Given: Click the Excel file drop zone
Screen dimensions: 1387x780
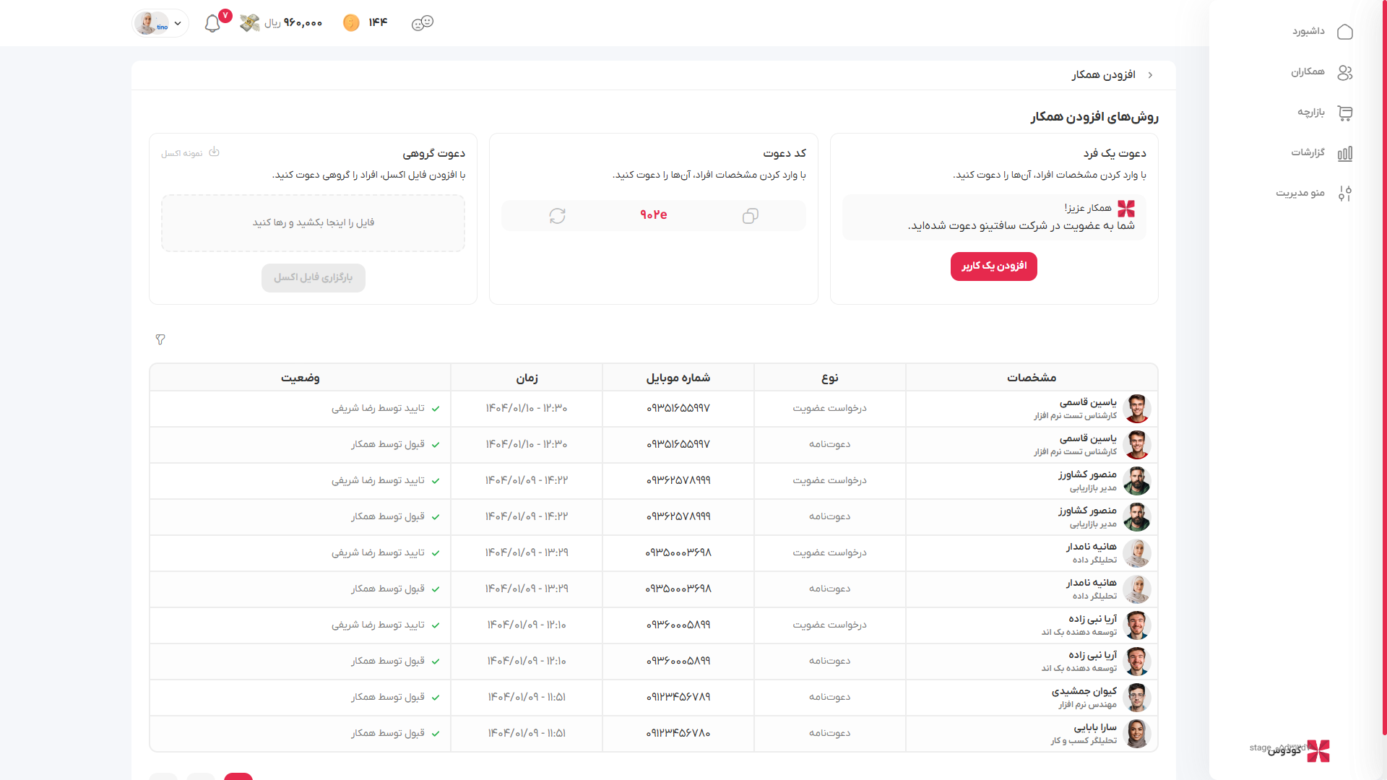Looking at the screenshot, I should [313, 223].
